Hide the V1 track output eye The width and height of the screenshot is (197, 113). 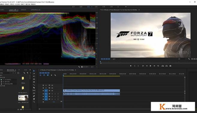[x=52, y=90]
